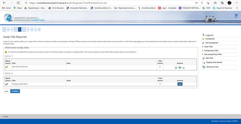Go to step G in wizard navigation

pos(24,29)
